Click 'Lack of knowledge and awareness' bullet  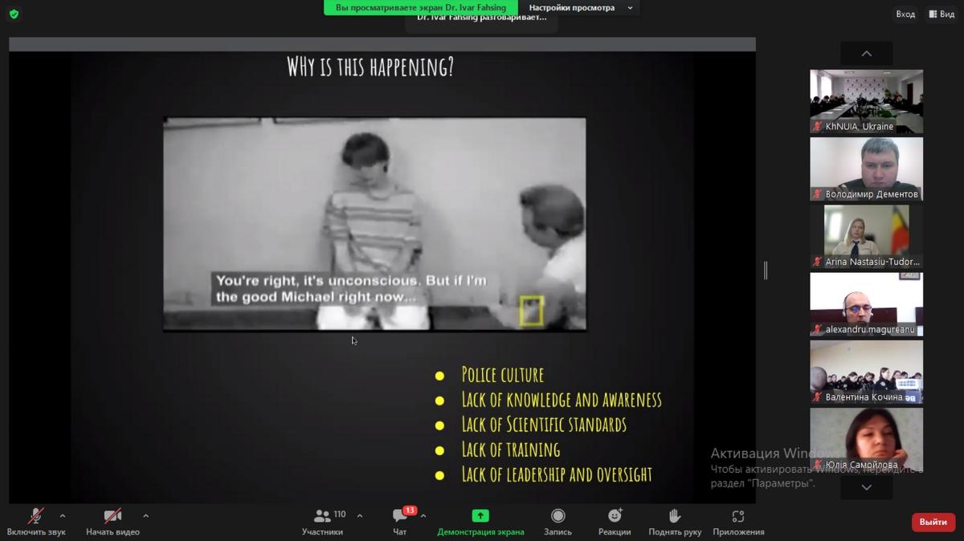562,399
